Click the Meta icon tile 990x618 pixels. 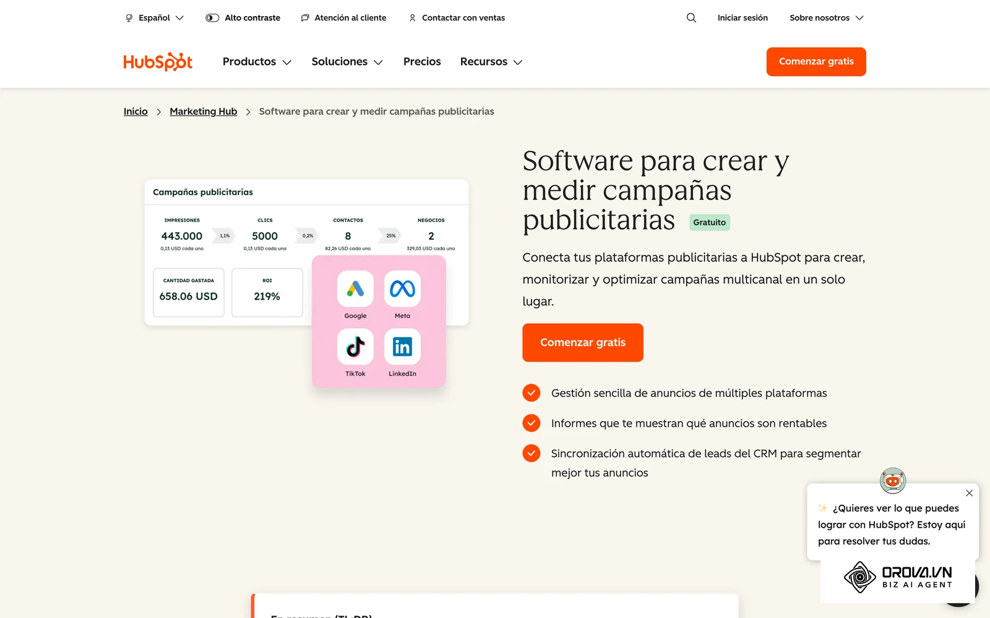[x=402, y=289]
